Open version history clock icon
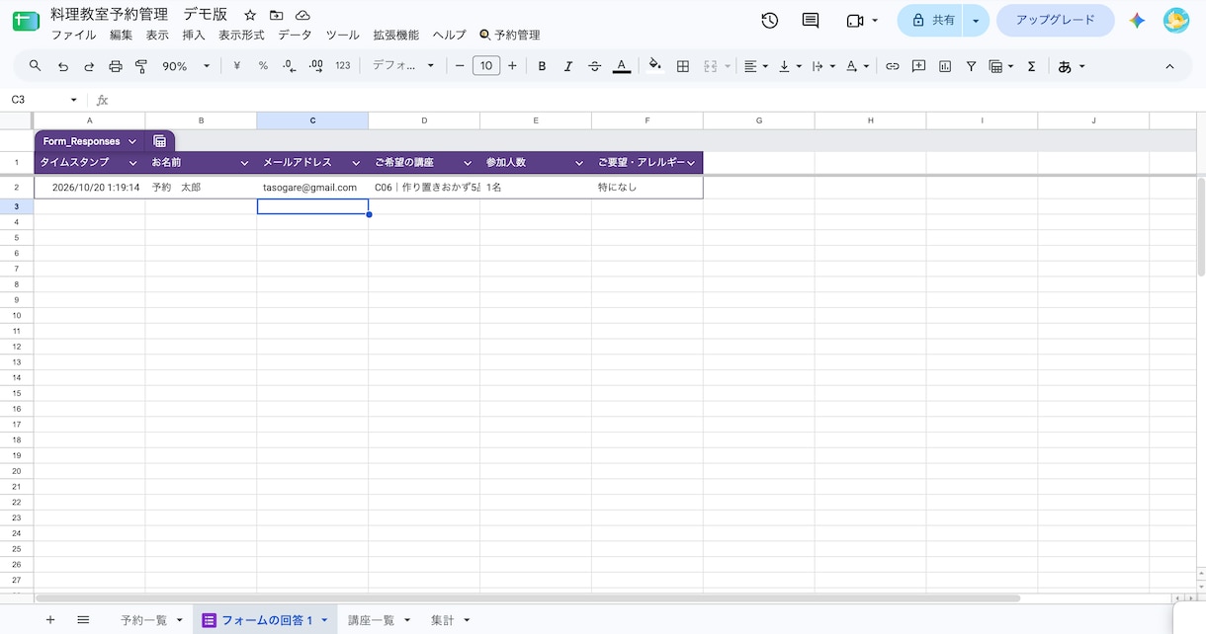Screen dimensions: 1206x634 (x=770, y=21)
